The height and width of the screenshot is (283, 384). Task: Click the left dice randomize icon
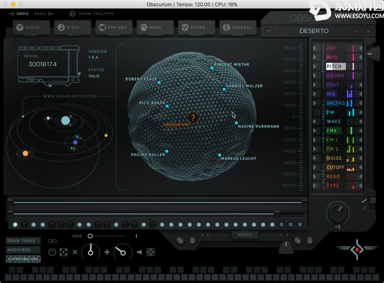click(x=64, y=252)
